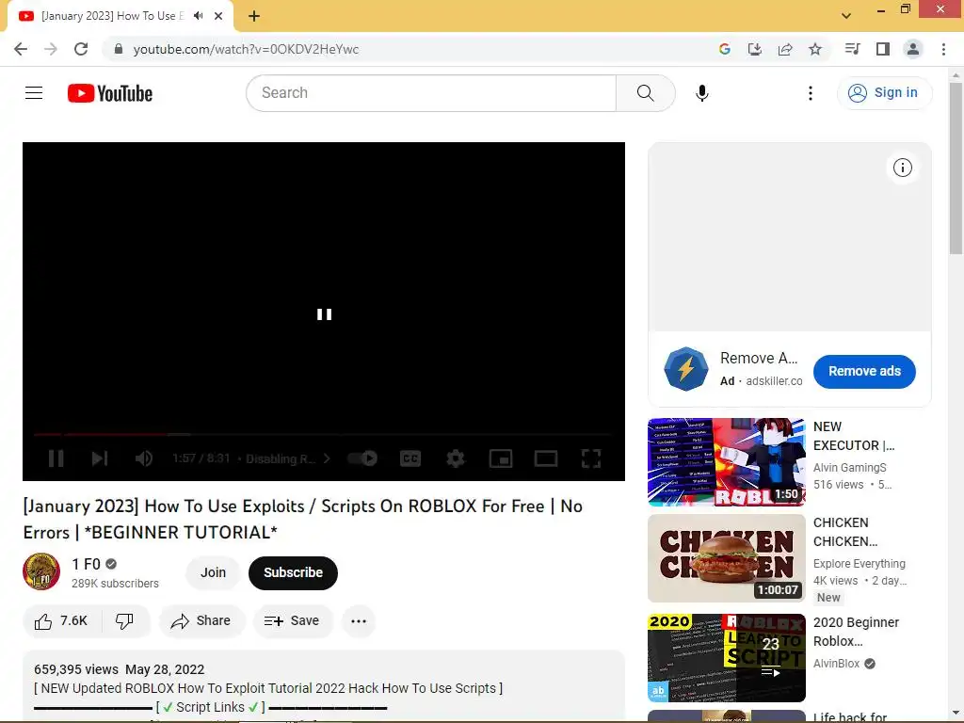Open the AlvinBlox channel name
Viewport: 964px width, 723px height.
tap(836, 664)
